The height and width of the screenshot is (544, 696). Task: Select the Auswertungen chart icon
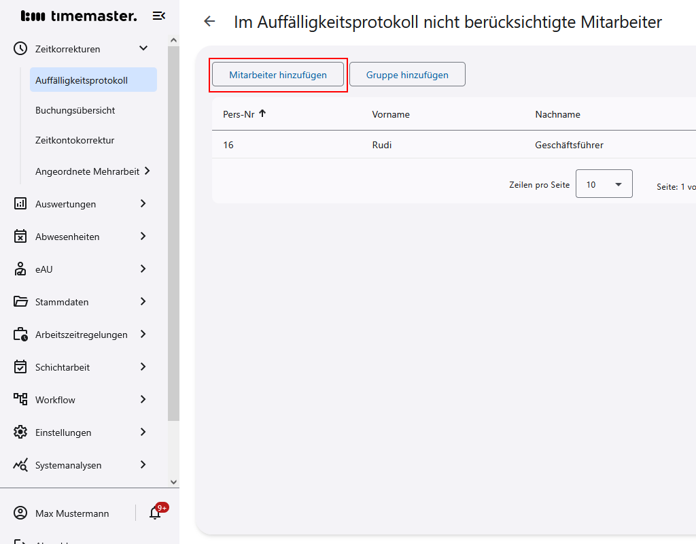(20, 203)
